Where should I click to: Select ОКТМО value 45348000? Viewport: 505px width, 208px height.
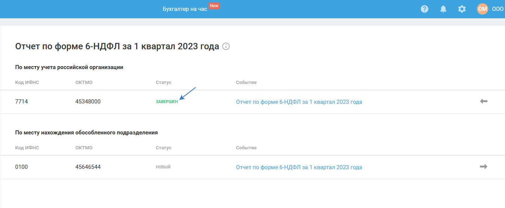tap(88, 102)
